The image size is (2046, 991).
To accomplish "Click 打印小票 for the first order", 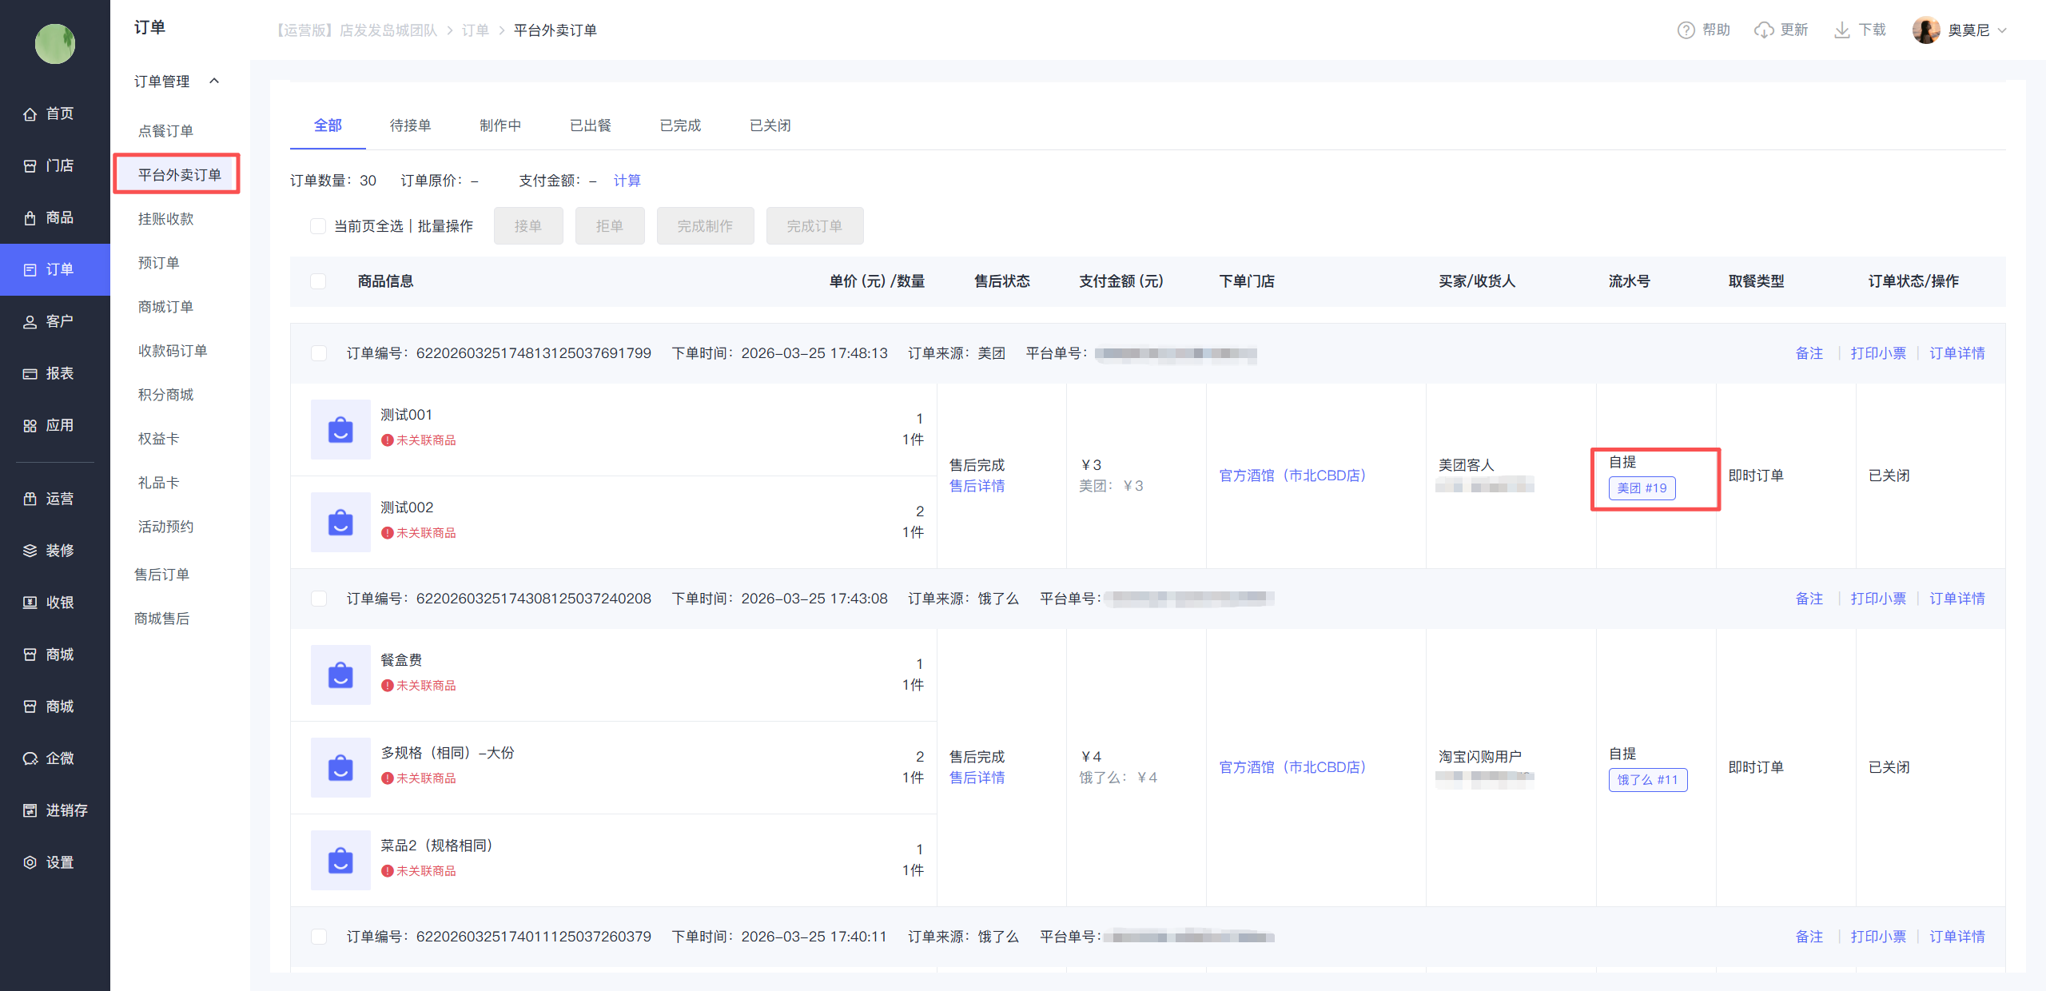I will tap(1877, 353).
